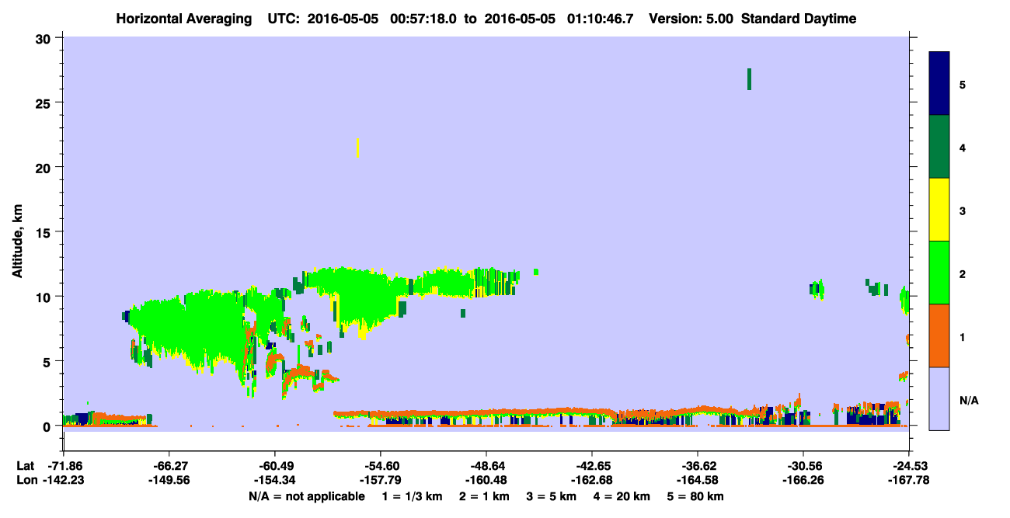
Task: Click the color bar label '3'
Action: point(963,210)
